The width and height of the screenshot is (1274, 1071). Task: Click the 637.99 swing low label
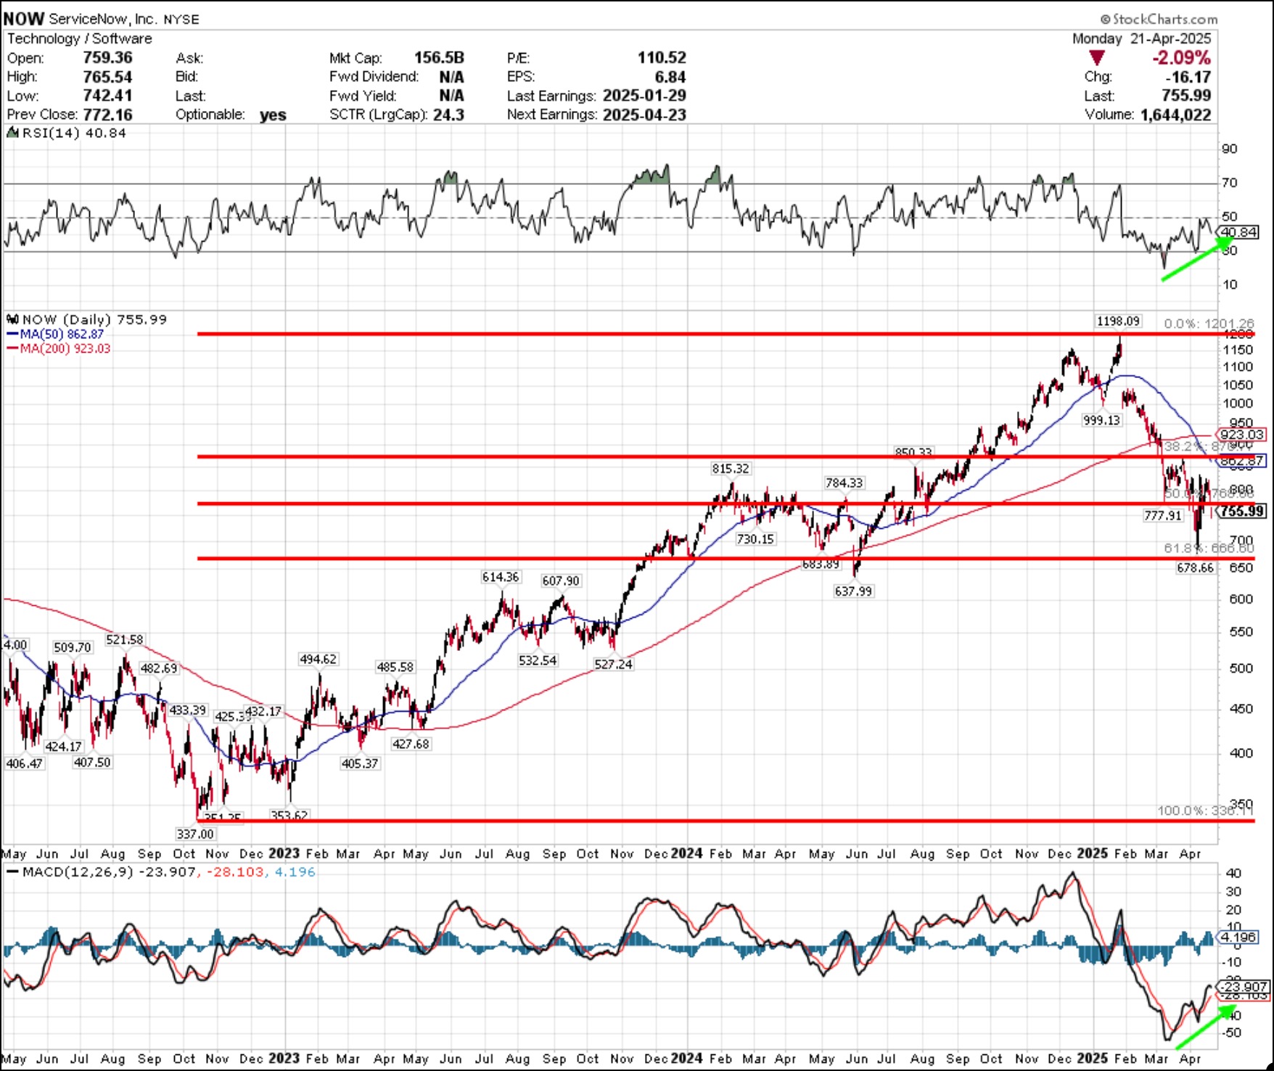tap(853, 591)
